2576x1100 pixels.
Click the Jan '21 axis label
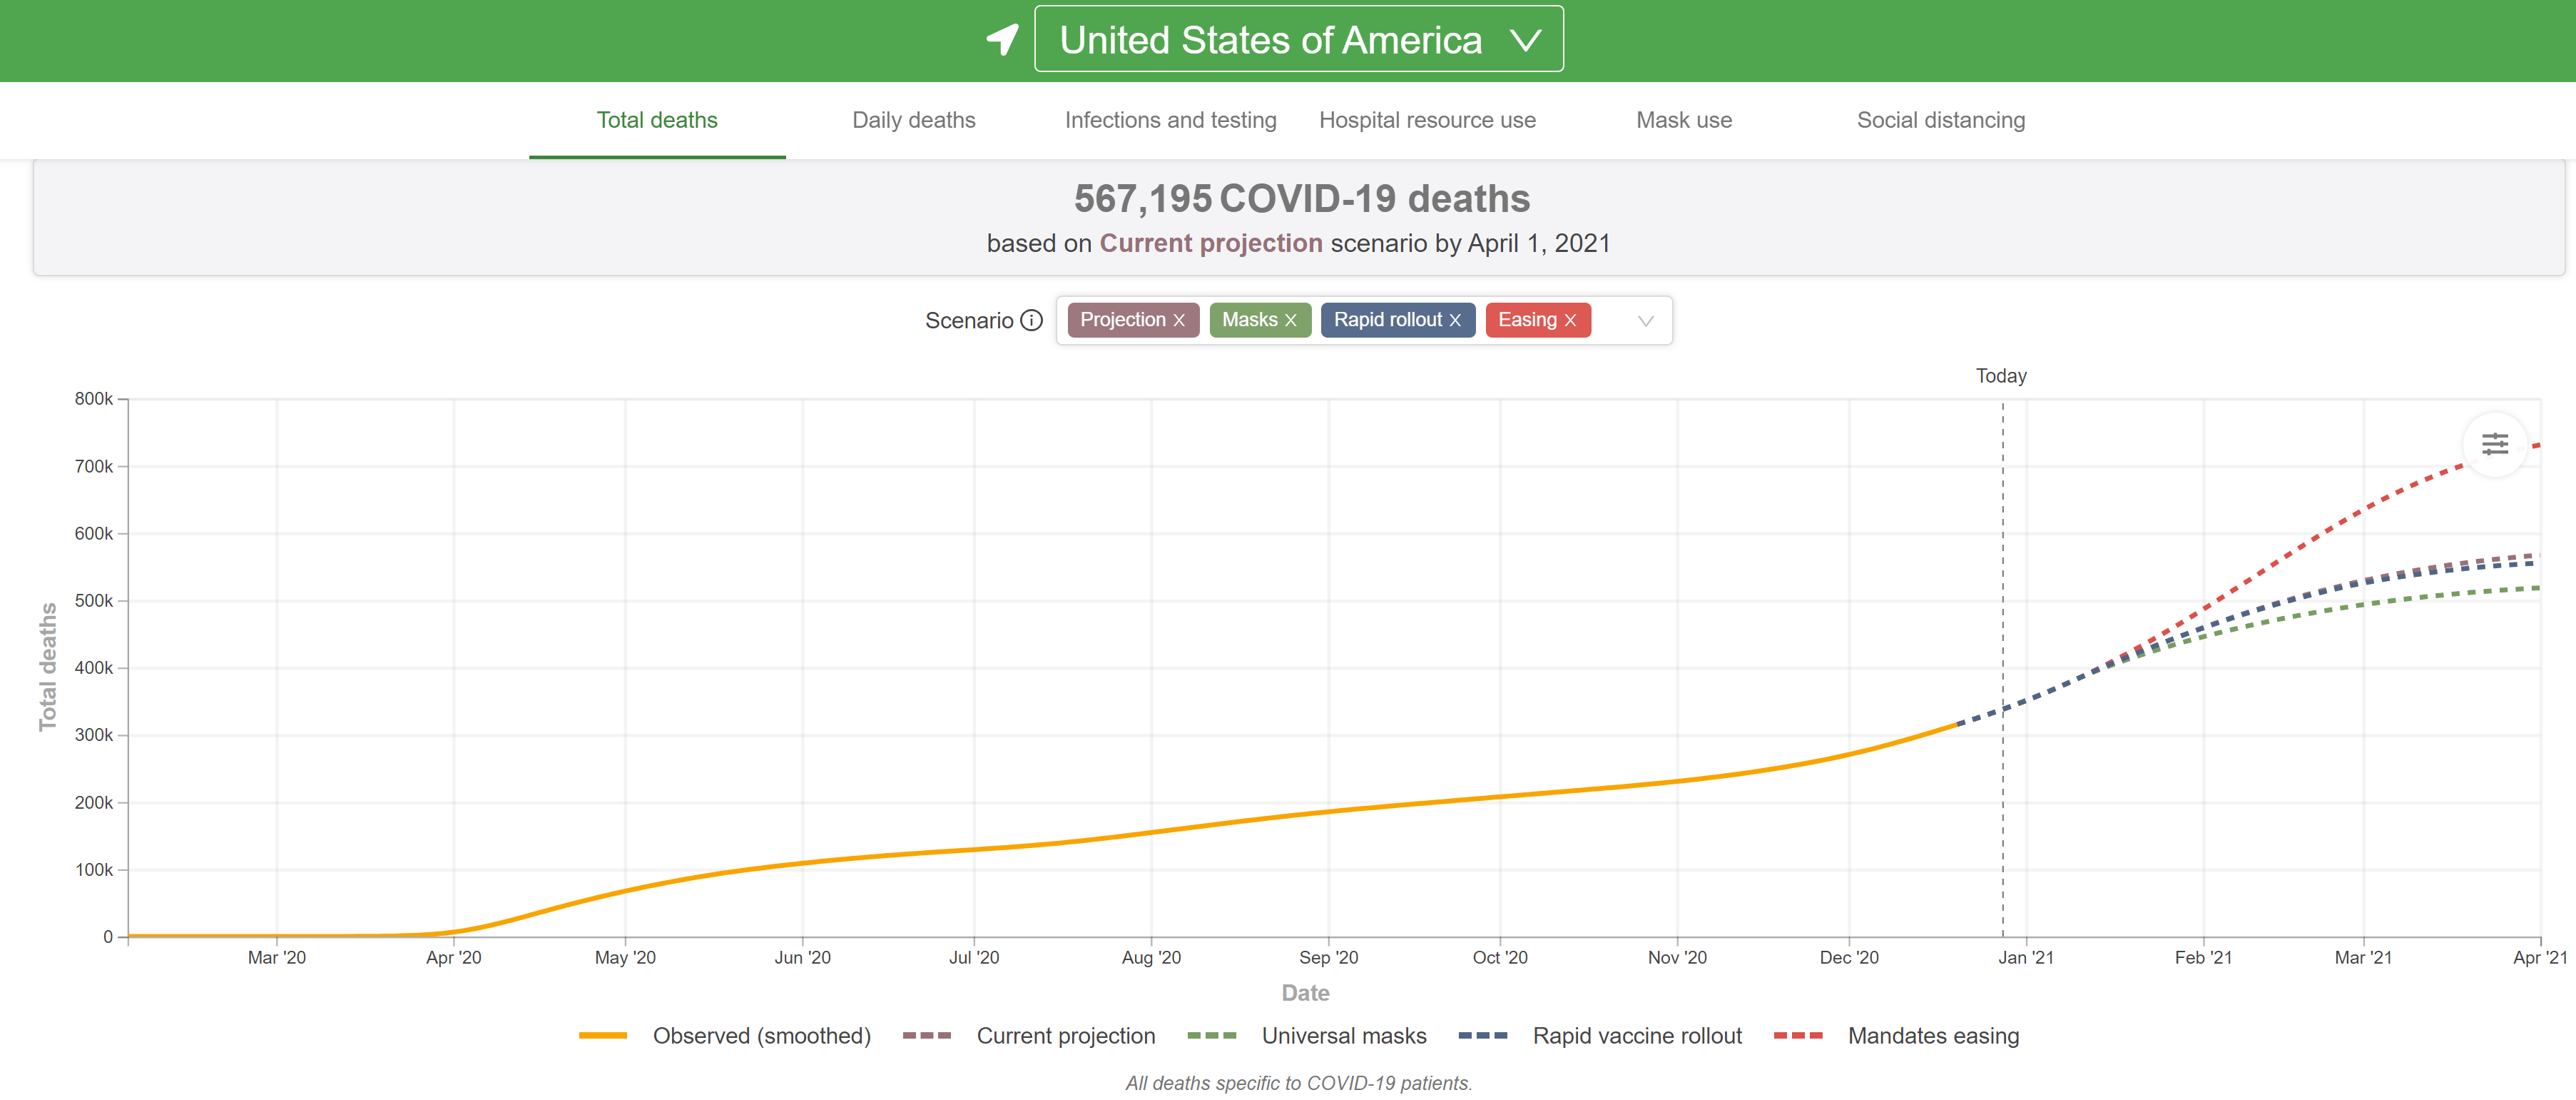(x=2025, y=958)
